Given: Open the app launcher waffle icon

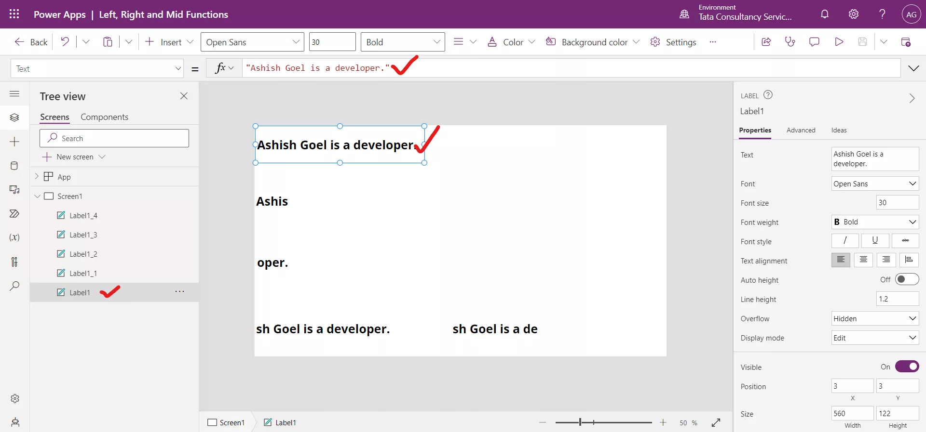Looking at the screenshot, I should click(x=14, y=14).
